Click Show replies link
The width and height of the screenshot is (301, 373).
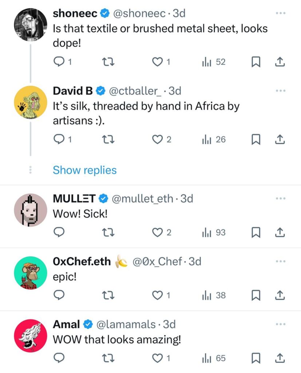click(84, 170)
